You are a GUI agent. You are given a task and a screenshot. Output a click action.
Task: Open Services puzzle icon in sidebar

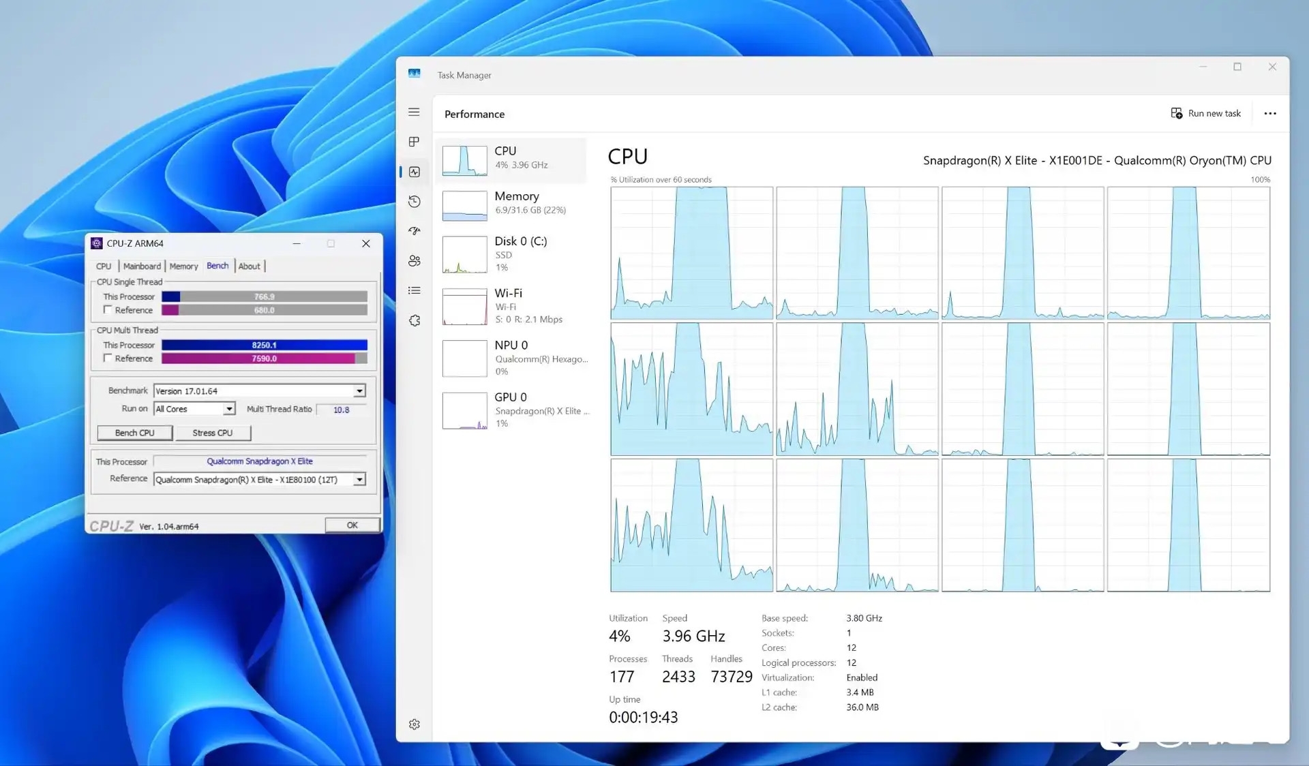(414, 320)
